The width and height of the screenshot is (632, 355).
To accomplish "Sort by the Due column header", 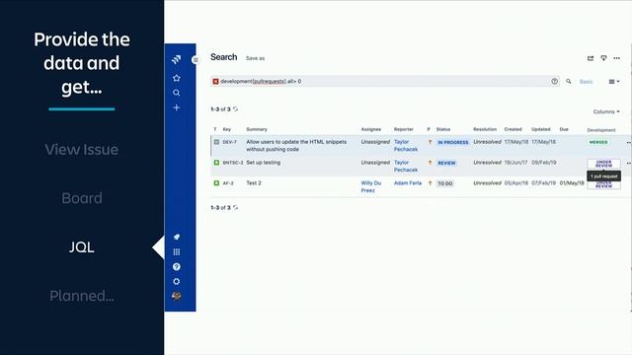I will [x=564, y=129].
